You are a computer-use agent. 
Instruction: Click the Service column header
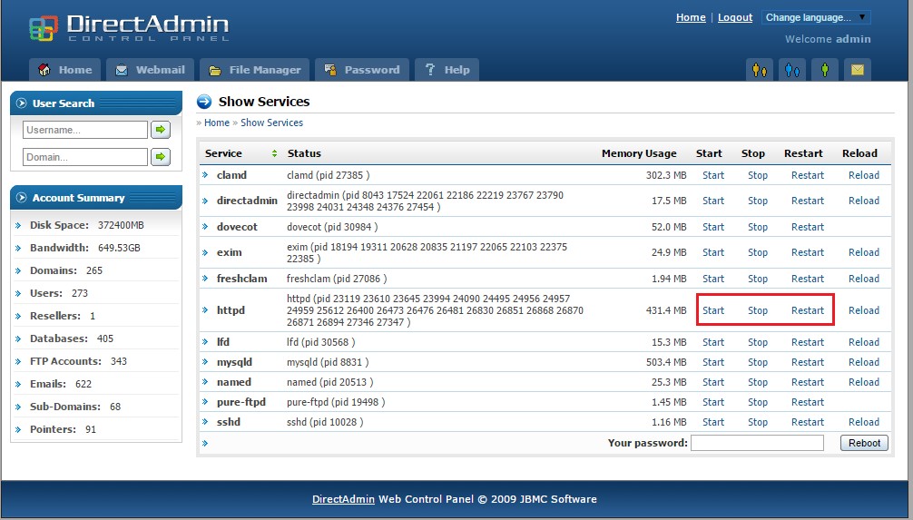(223, 153)
